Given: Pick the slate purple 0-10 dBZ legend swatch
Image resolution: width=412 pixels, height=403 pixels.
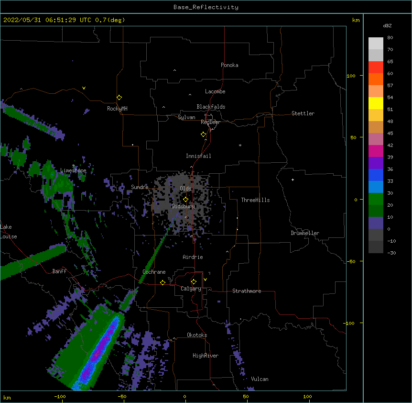Looking at the screenshot, I should (376, 223).
